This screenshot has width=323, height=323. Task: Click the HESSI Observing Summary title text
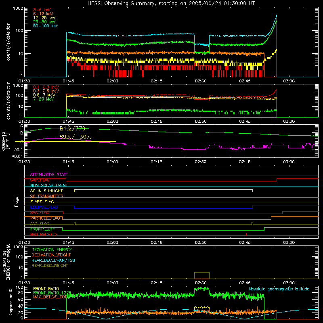(x=171, y=4)
